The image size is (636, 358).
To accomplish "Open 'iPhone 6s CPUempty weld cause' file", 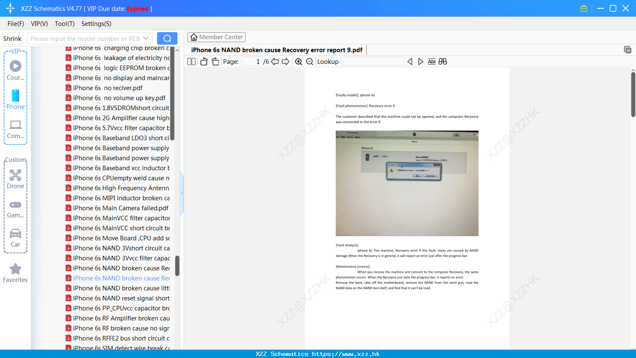I will coord(118,178).
